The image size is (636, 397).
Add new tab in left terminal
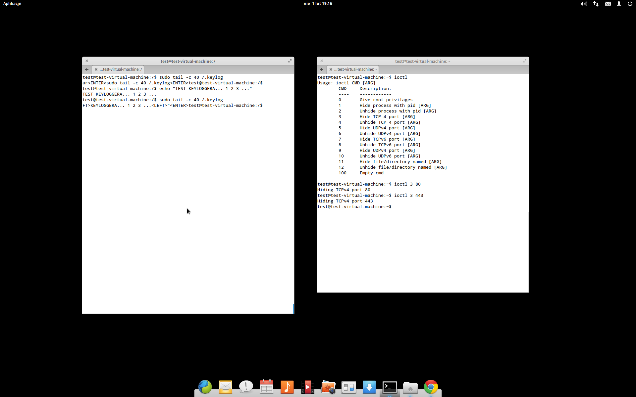tap(87, 69)
